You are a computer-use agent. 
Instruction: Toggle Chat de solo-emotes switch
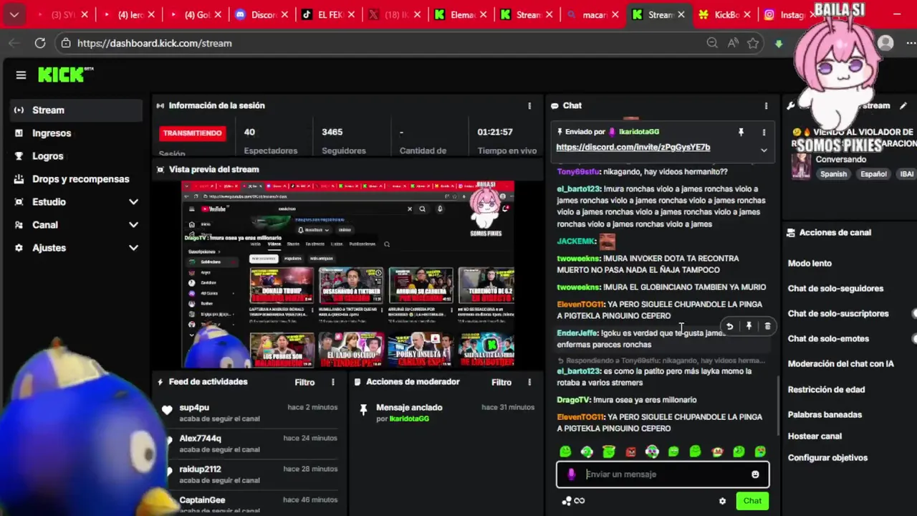(x=915, y=338)
